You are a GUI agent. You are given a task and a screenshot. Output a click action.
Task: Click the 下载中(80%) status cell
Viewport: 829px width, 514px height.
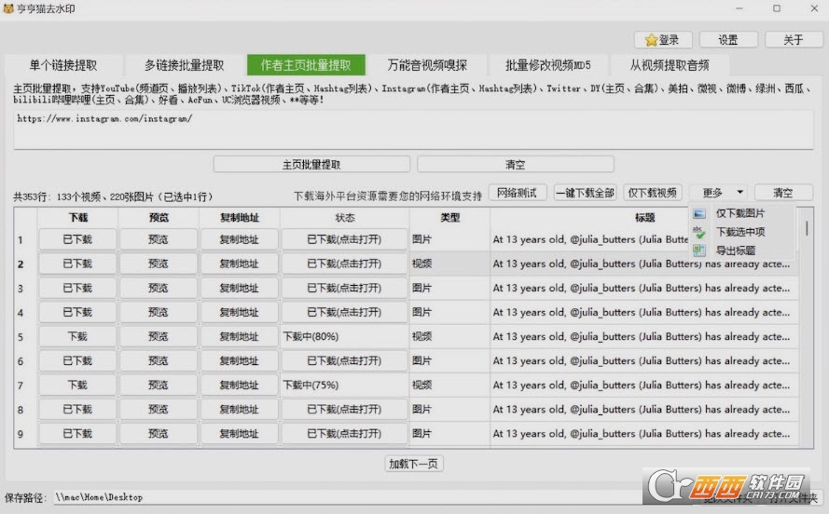point(344,337)
